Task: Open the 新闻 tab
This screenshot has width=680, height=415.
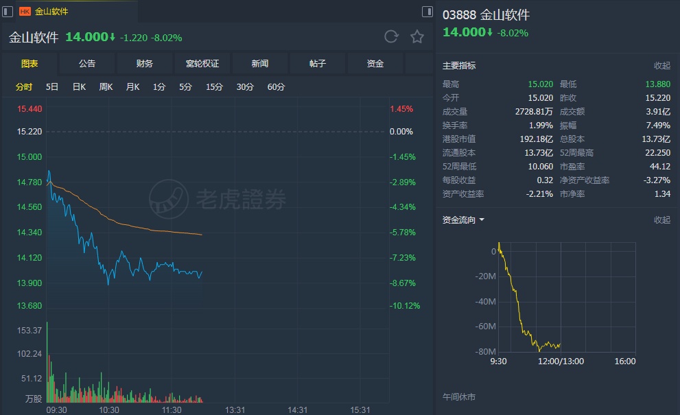Action: coord(260,64)
